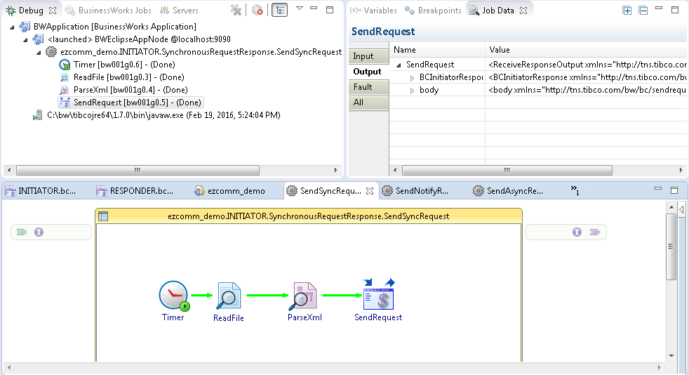This screenshot has height=375, width=689.
Task: Open the SendAsyncRe... editor tab
Action: tap(509, 191)
